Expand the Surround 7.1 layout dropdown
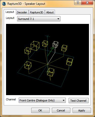The width and height of the screenshot is (95, 117). (x=39, y=19)
